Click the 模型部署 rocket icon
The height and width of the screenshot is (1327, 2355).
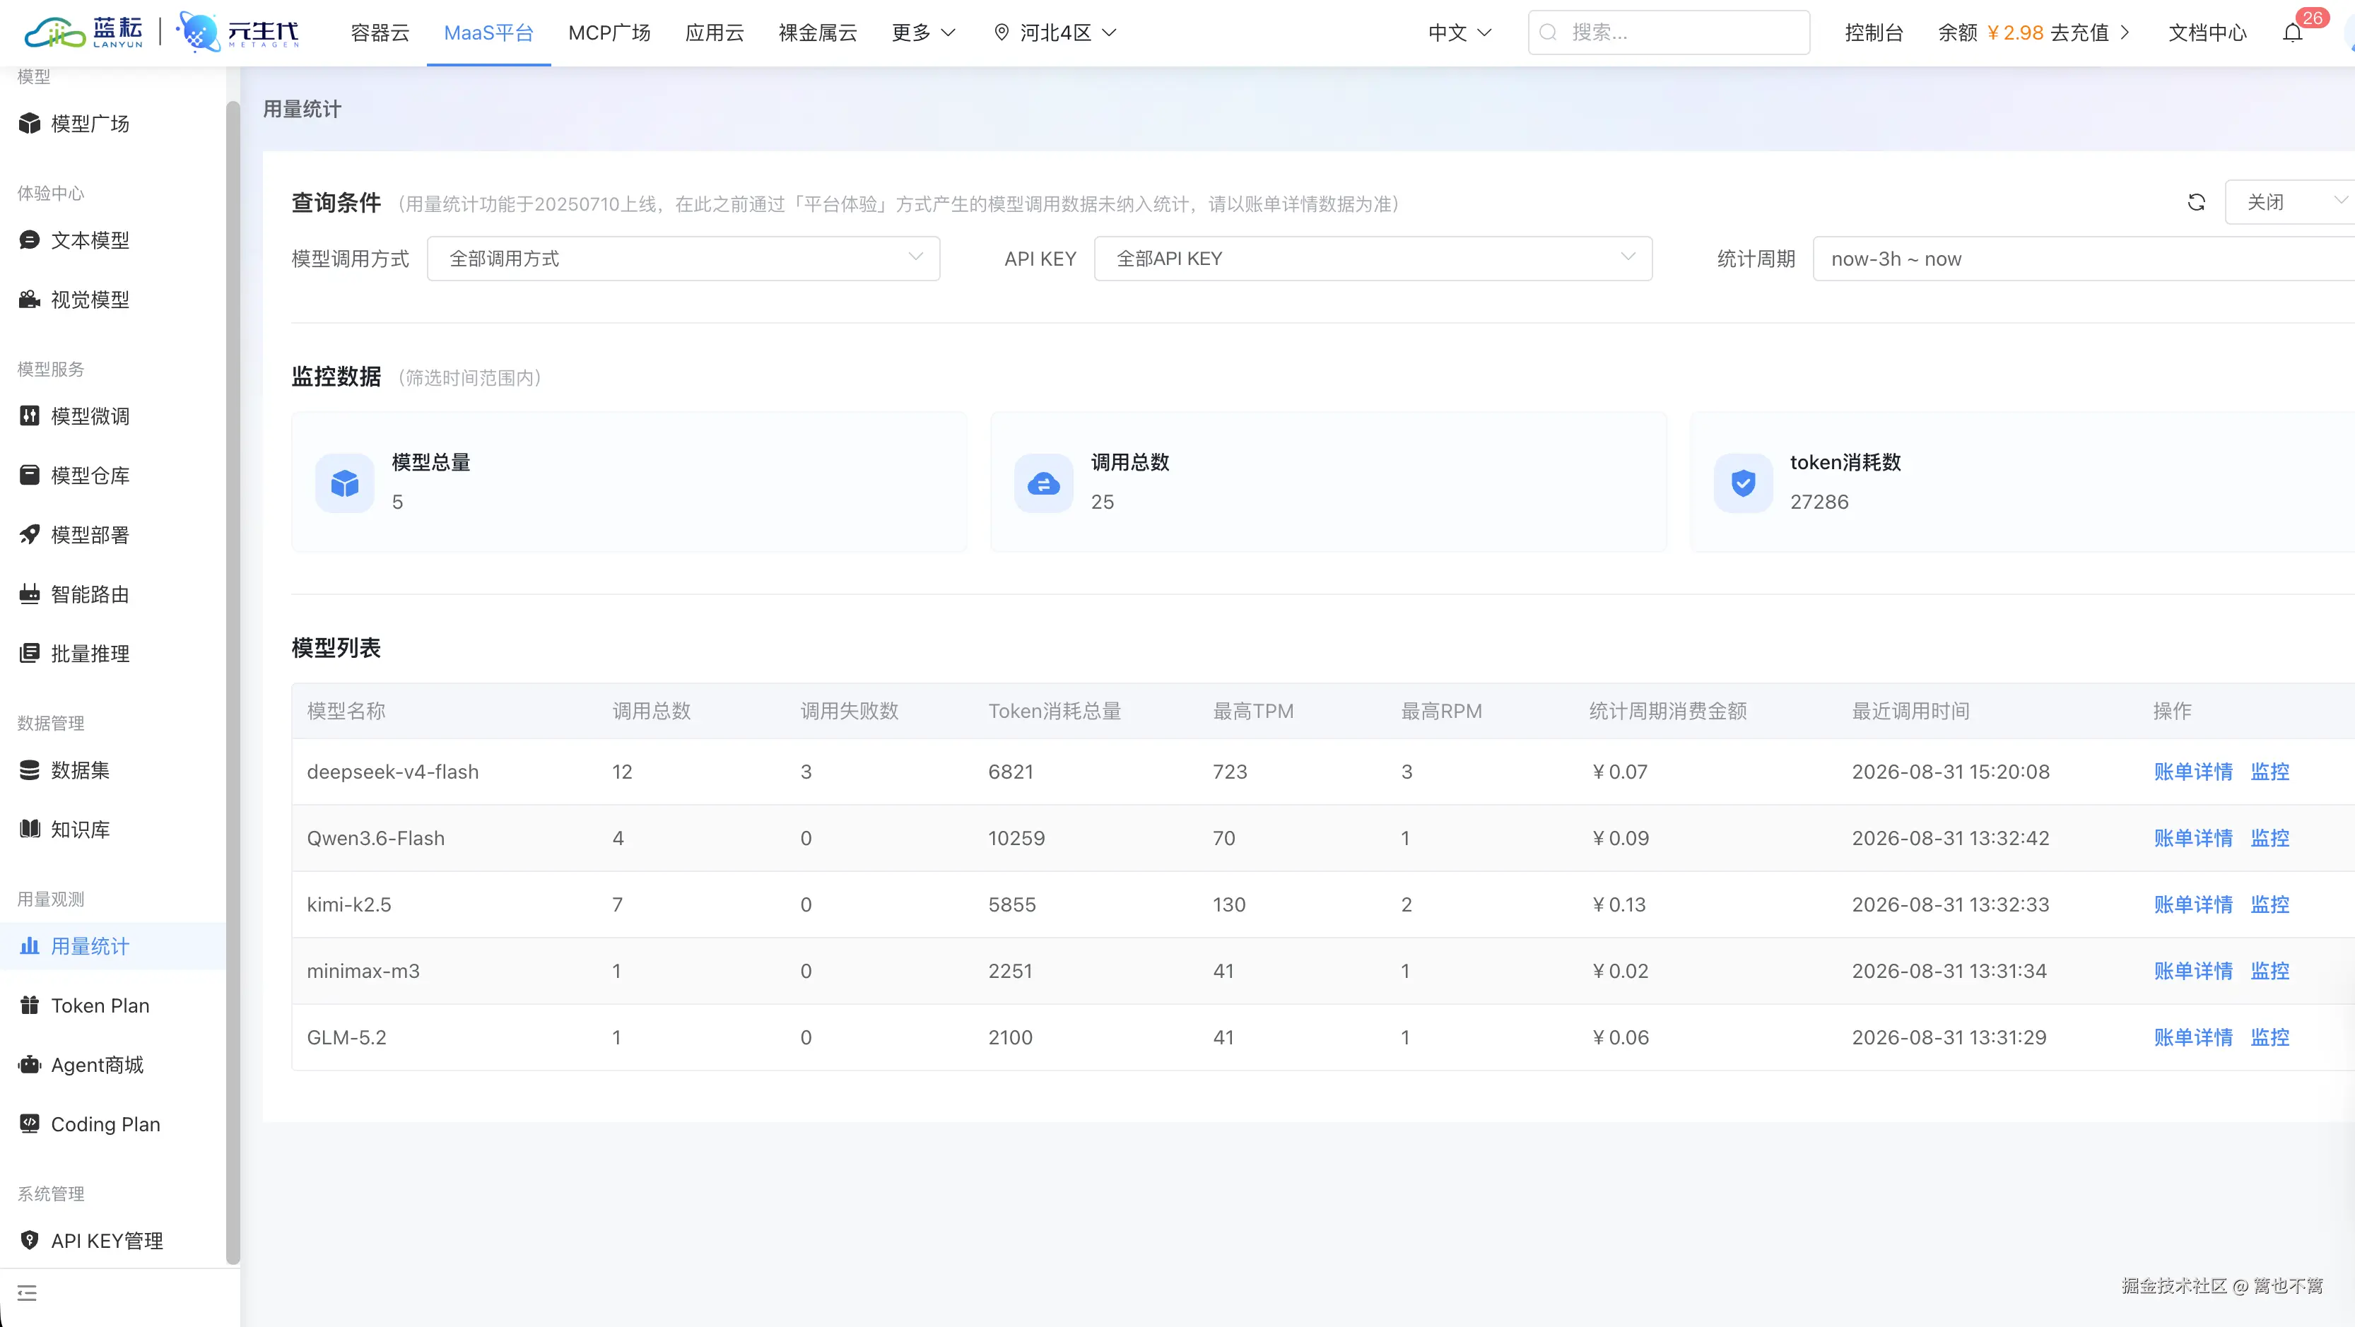pos(30,535)
